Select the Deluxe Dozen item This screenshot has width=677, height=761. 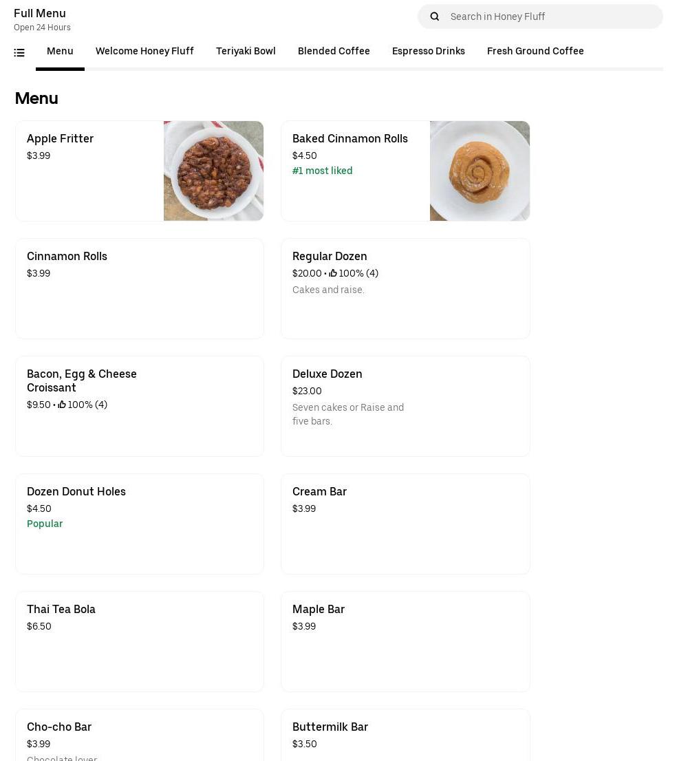coord(405,406)
